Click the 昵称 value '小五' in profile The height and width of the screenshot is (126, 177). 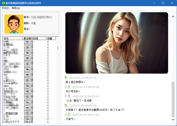pyautogui.click(x=33, y=23)
